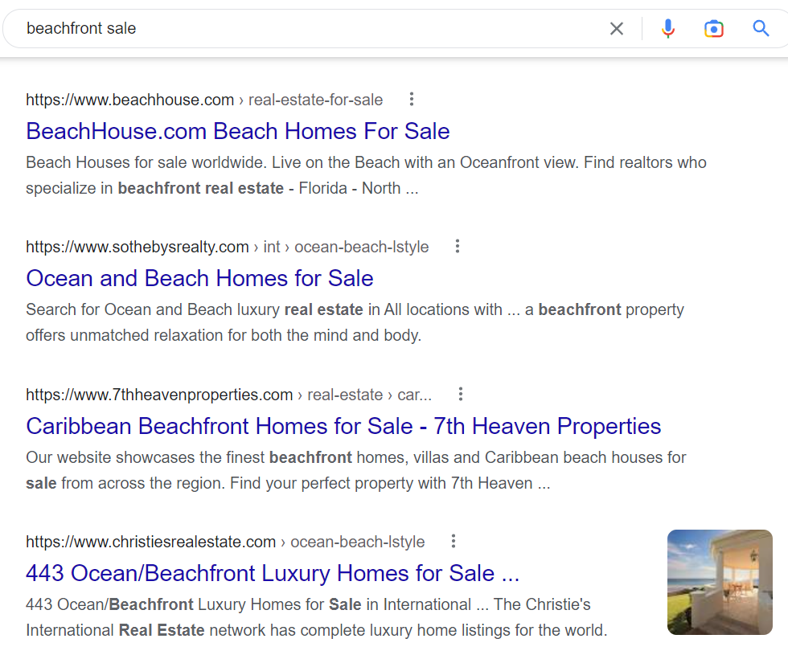
Task: Open the three-dot menu for 7th Heaven Properties
Action: click(460, 394)
